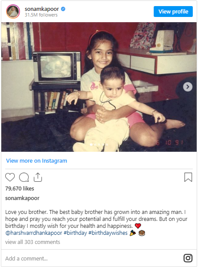Click the #birthday hashtag
198x267 pixels.
75,233
